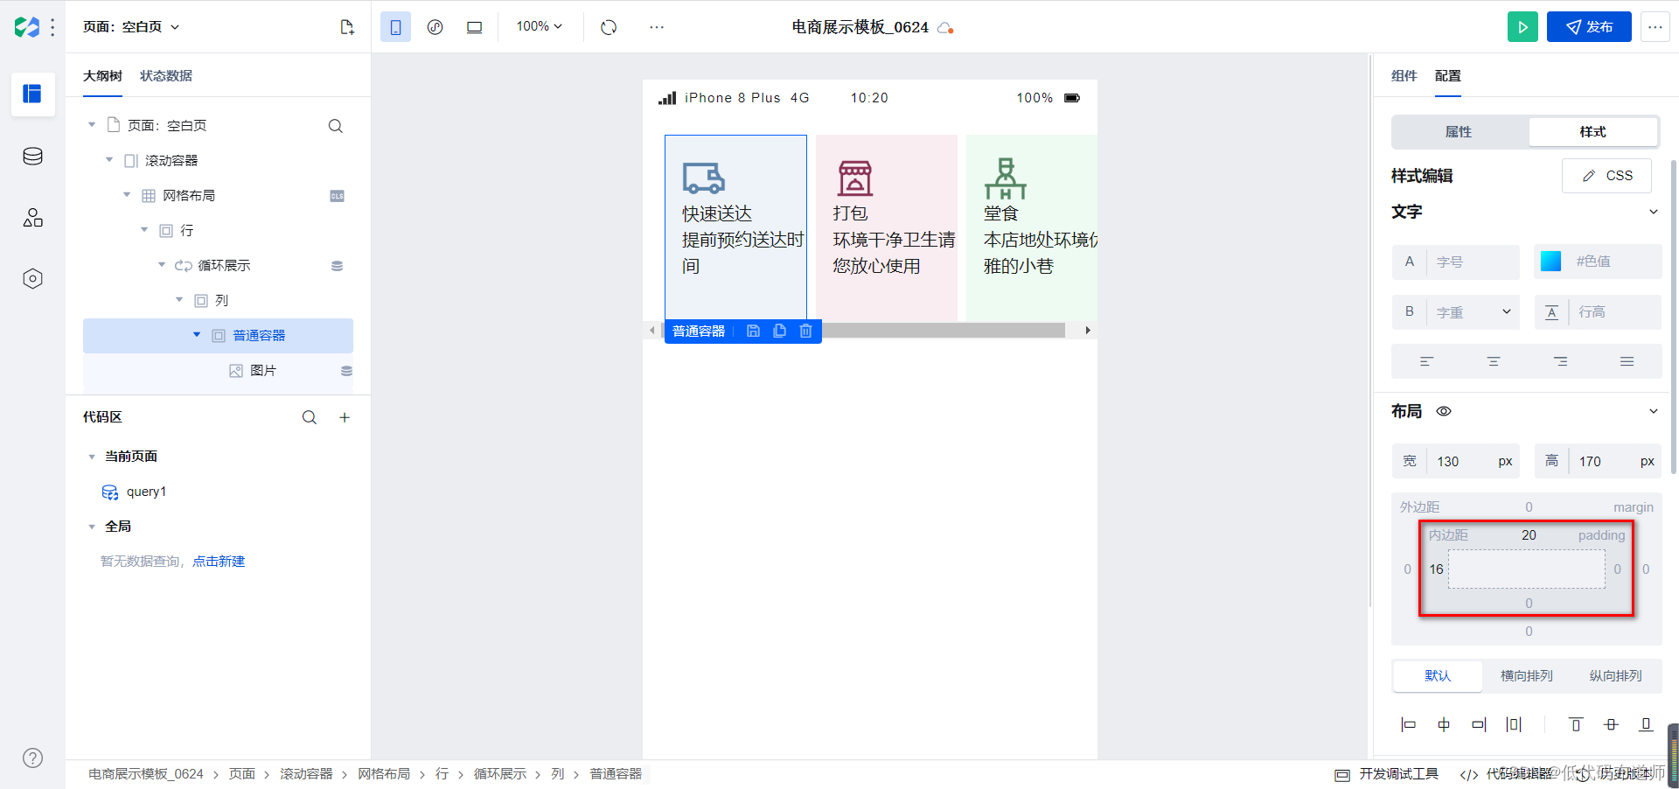The image size is (1679, 789).
Task: Align text left
Action: [x=1426, y=361]
